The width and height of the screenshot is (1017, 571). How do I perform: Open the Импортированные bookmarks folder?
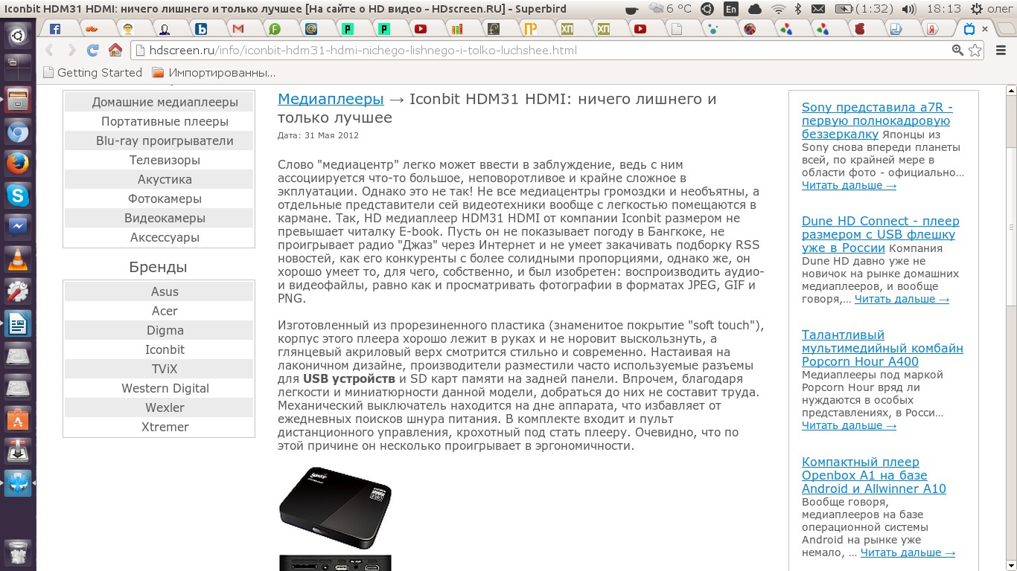(x=214, y=73)
